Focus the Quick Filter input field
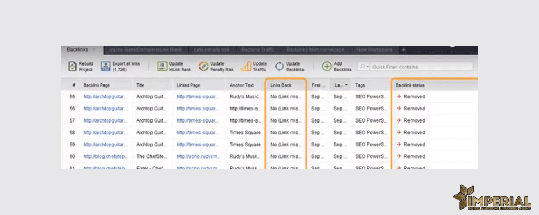 pyautogui.click(x=422, y=67)
